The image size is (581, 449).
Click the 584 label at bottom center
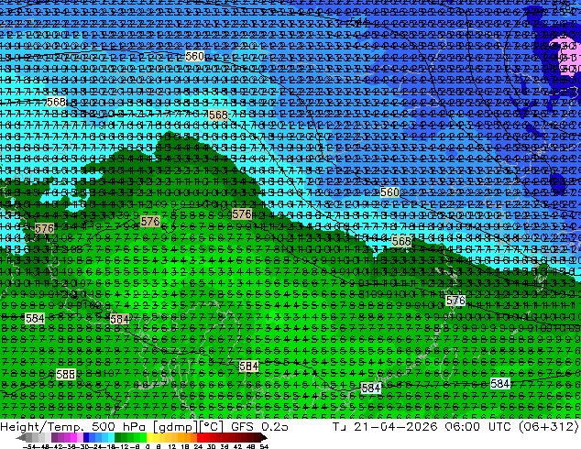(248, 367)
